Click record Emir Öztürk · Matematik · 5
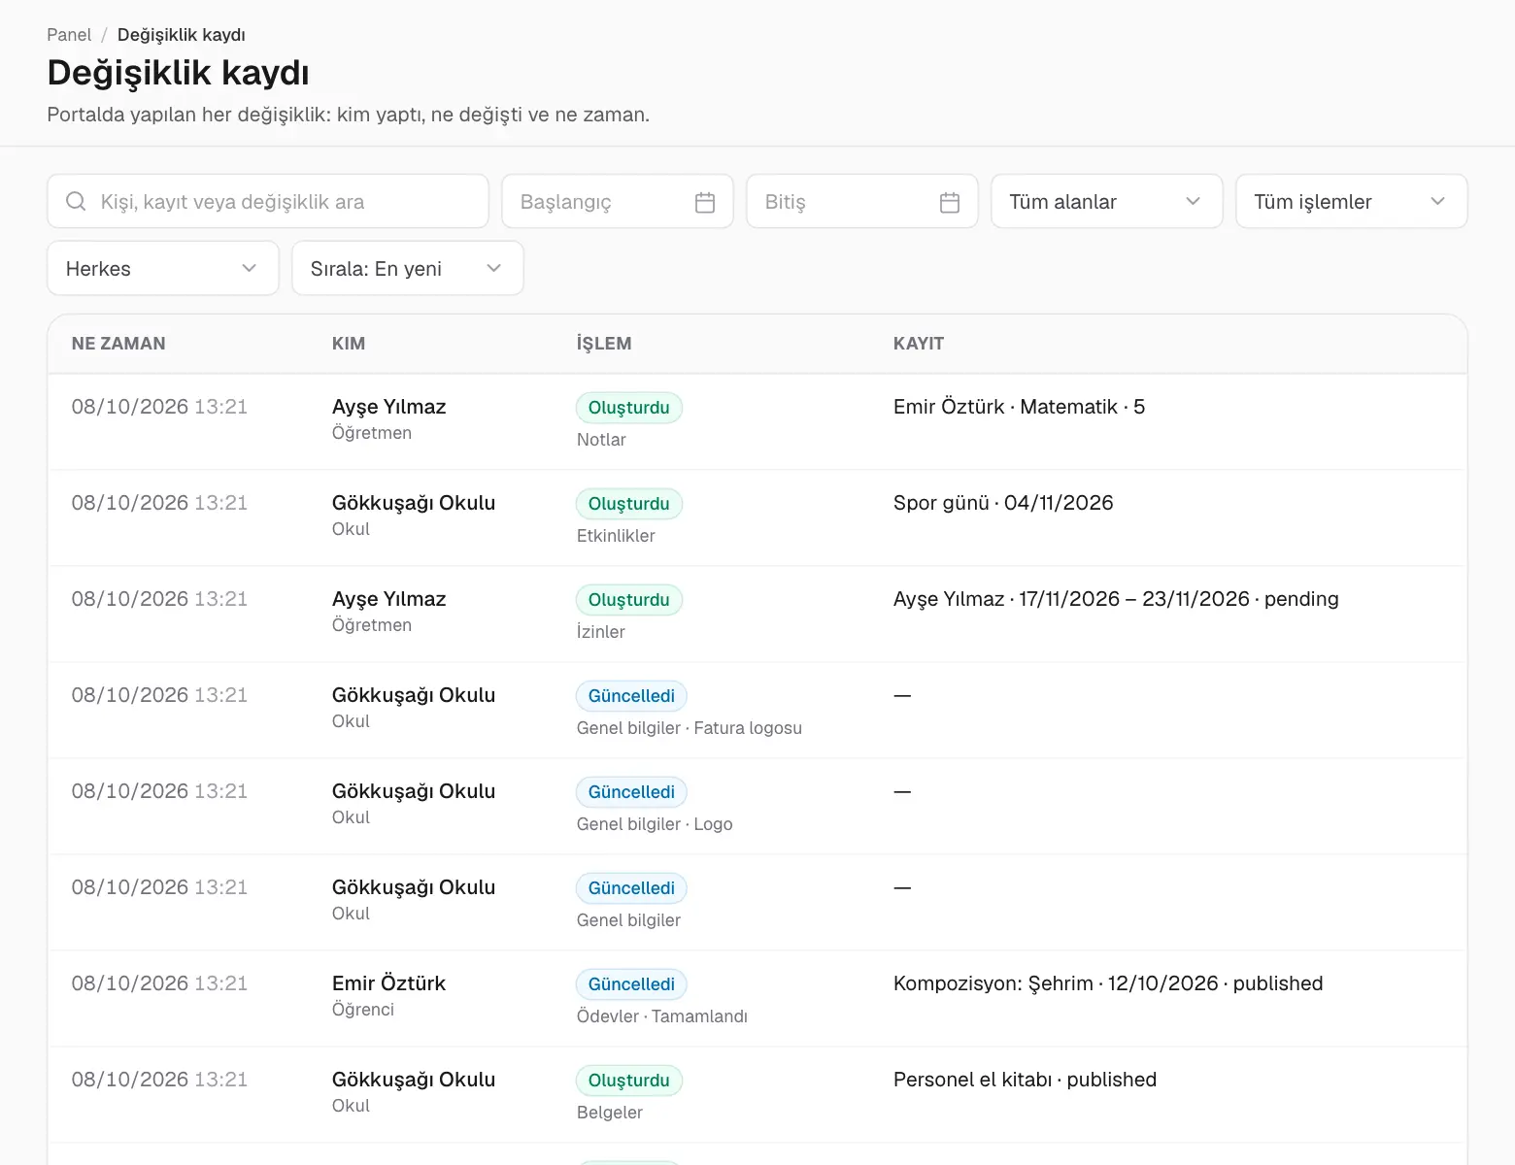The image size is (1515, 1165). (1019, 407)
